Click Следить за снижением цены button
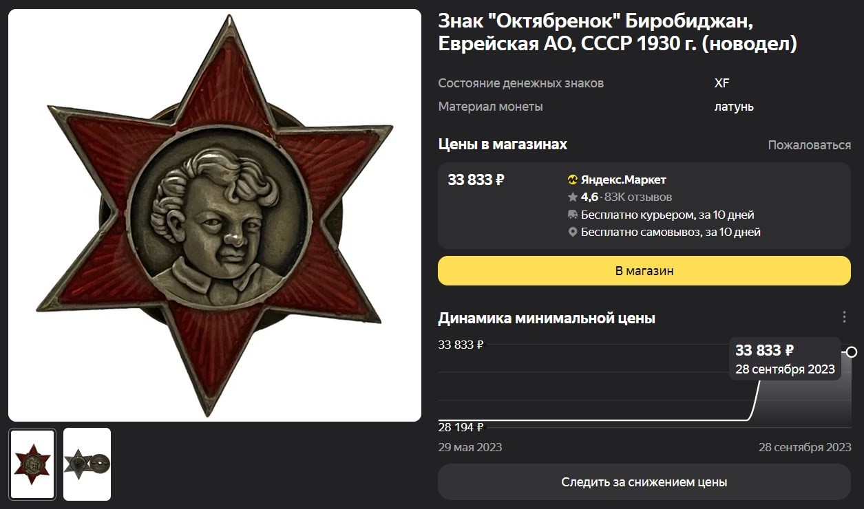Image resolution: width=864 pixels, height=509 pixels. 644,481
